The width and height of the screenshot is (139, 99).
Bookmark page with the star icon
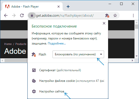point(115,15)
